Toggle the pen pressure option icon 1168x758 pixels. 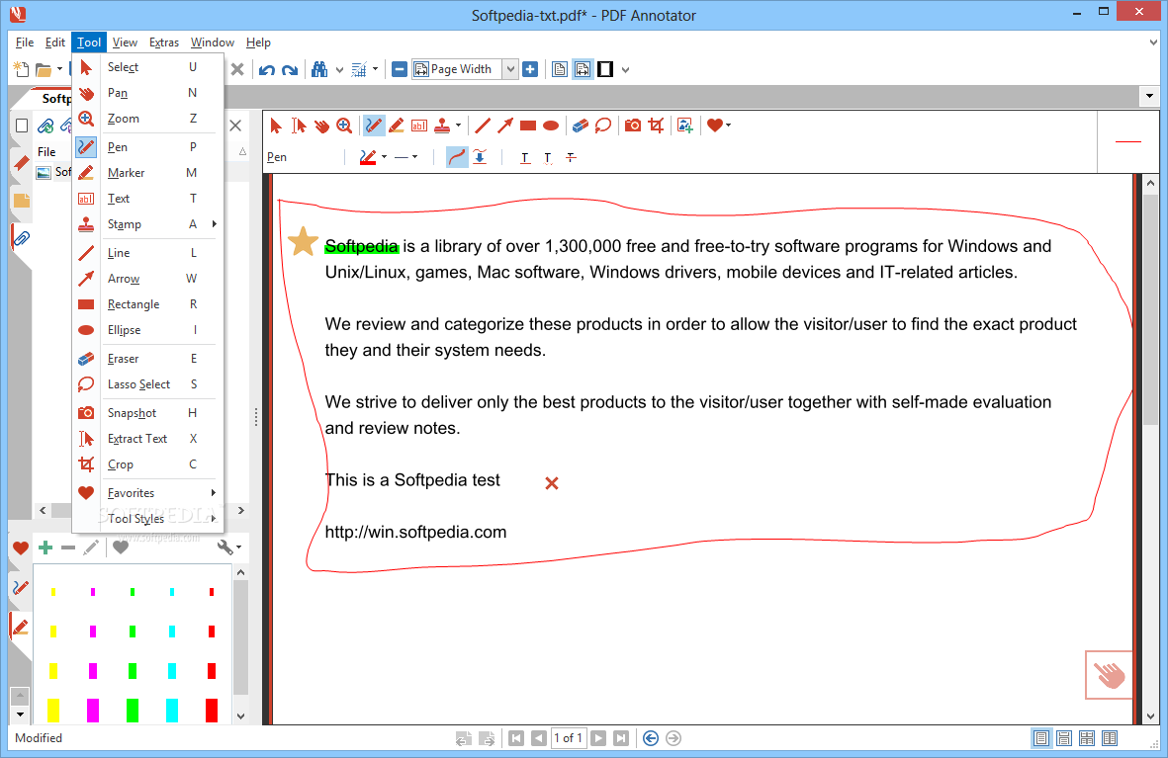coord(480,157)
